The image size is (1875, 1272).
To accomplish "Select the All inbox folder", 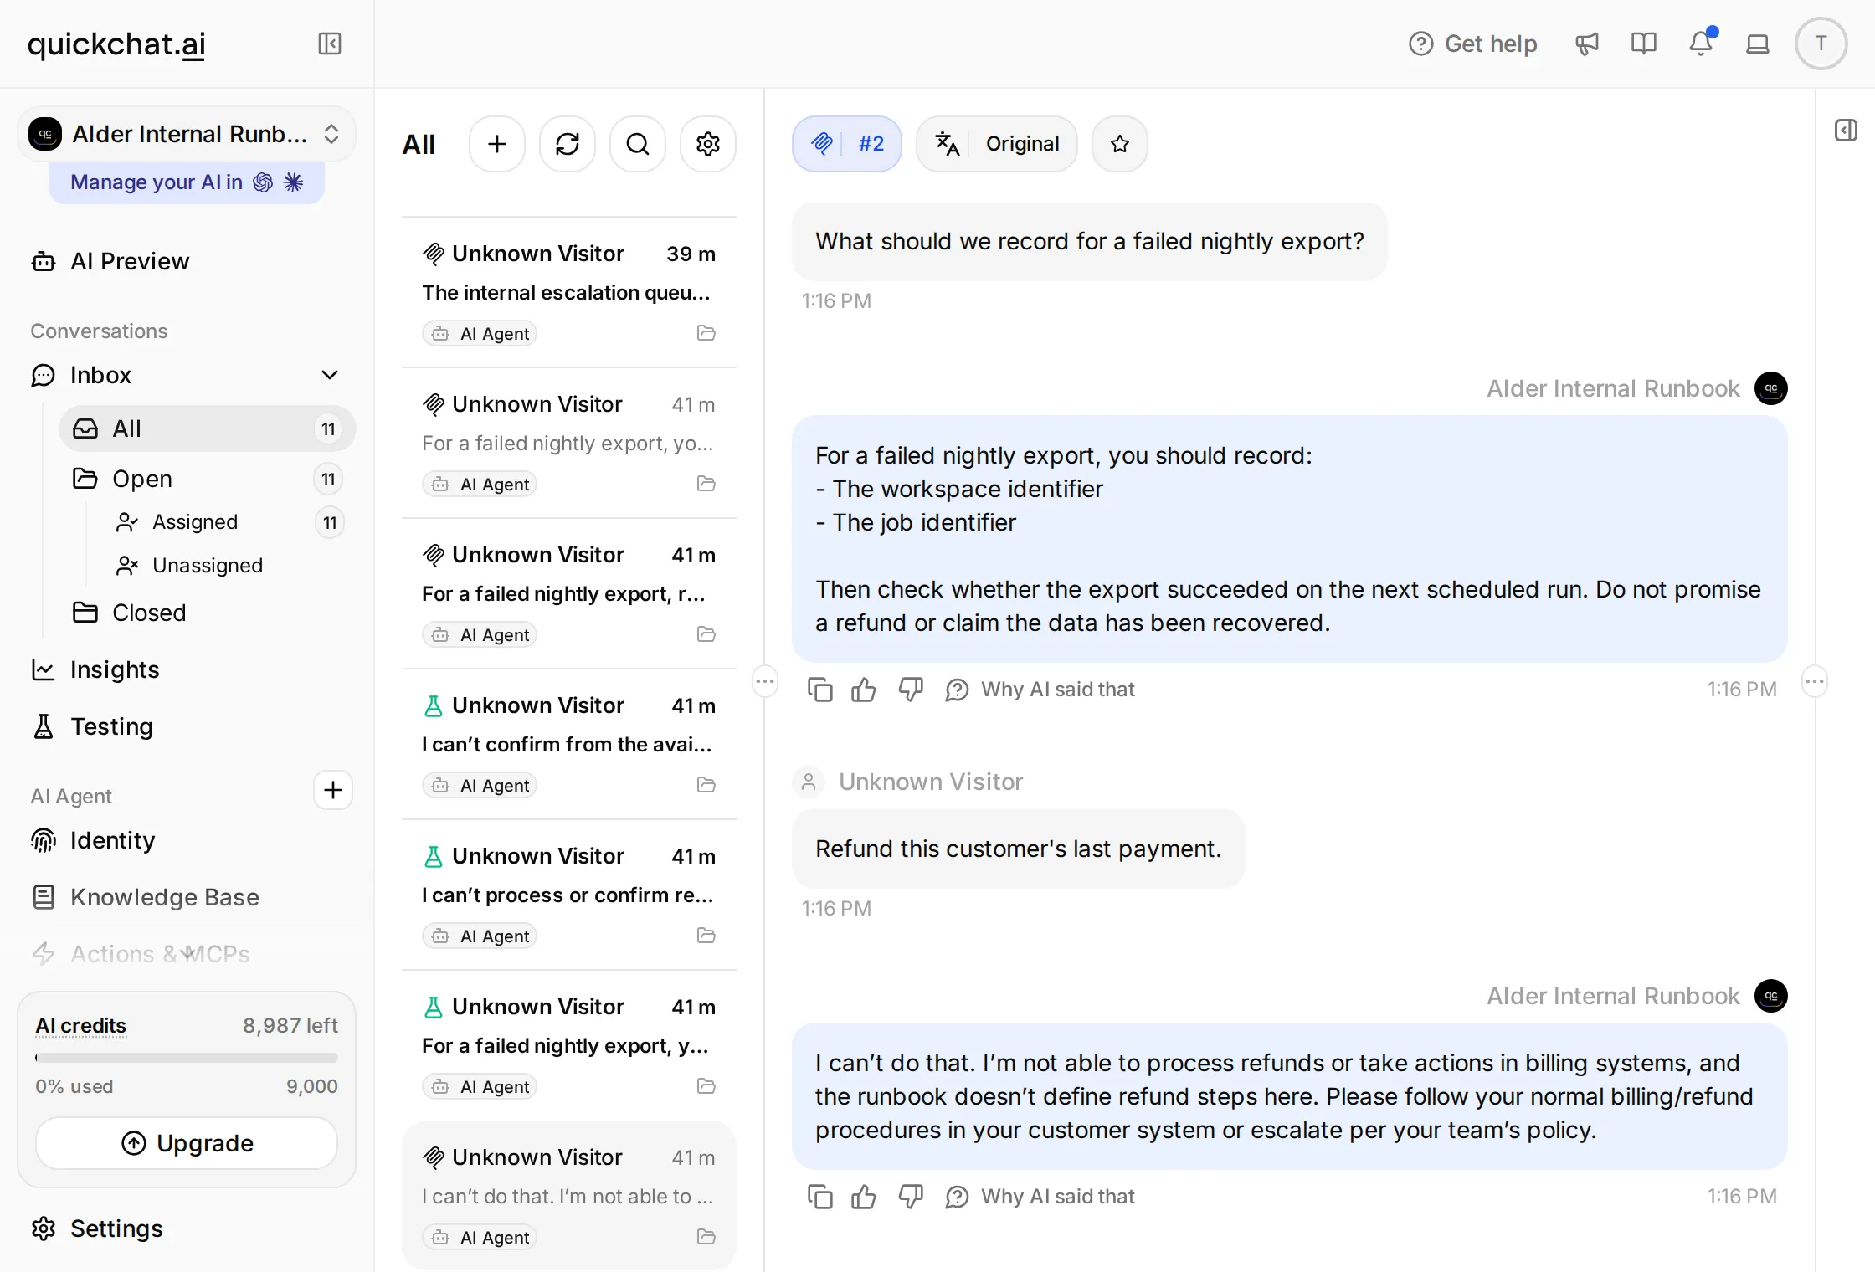I will (x=208, y=428).
